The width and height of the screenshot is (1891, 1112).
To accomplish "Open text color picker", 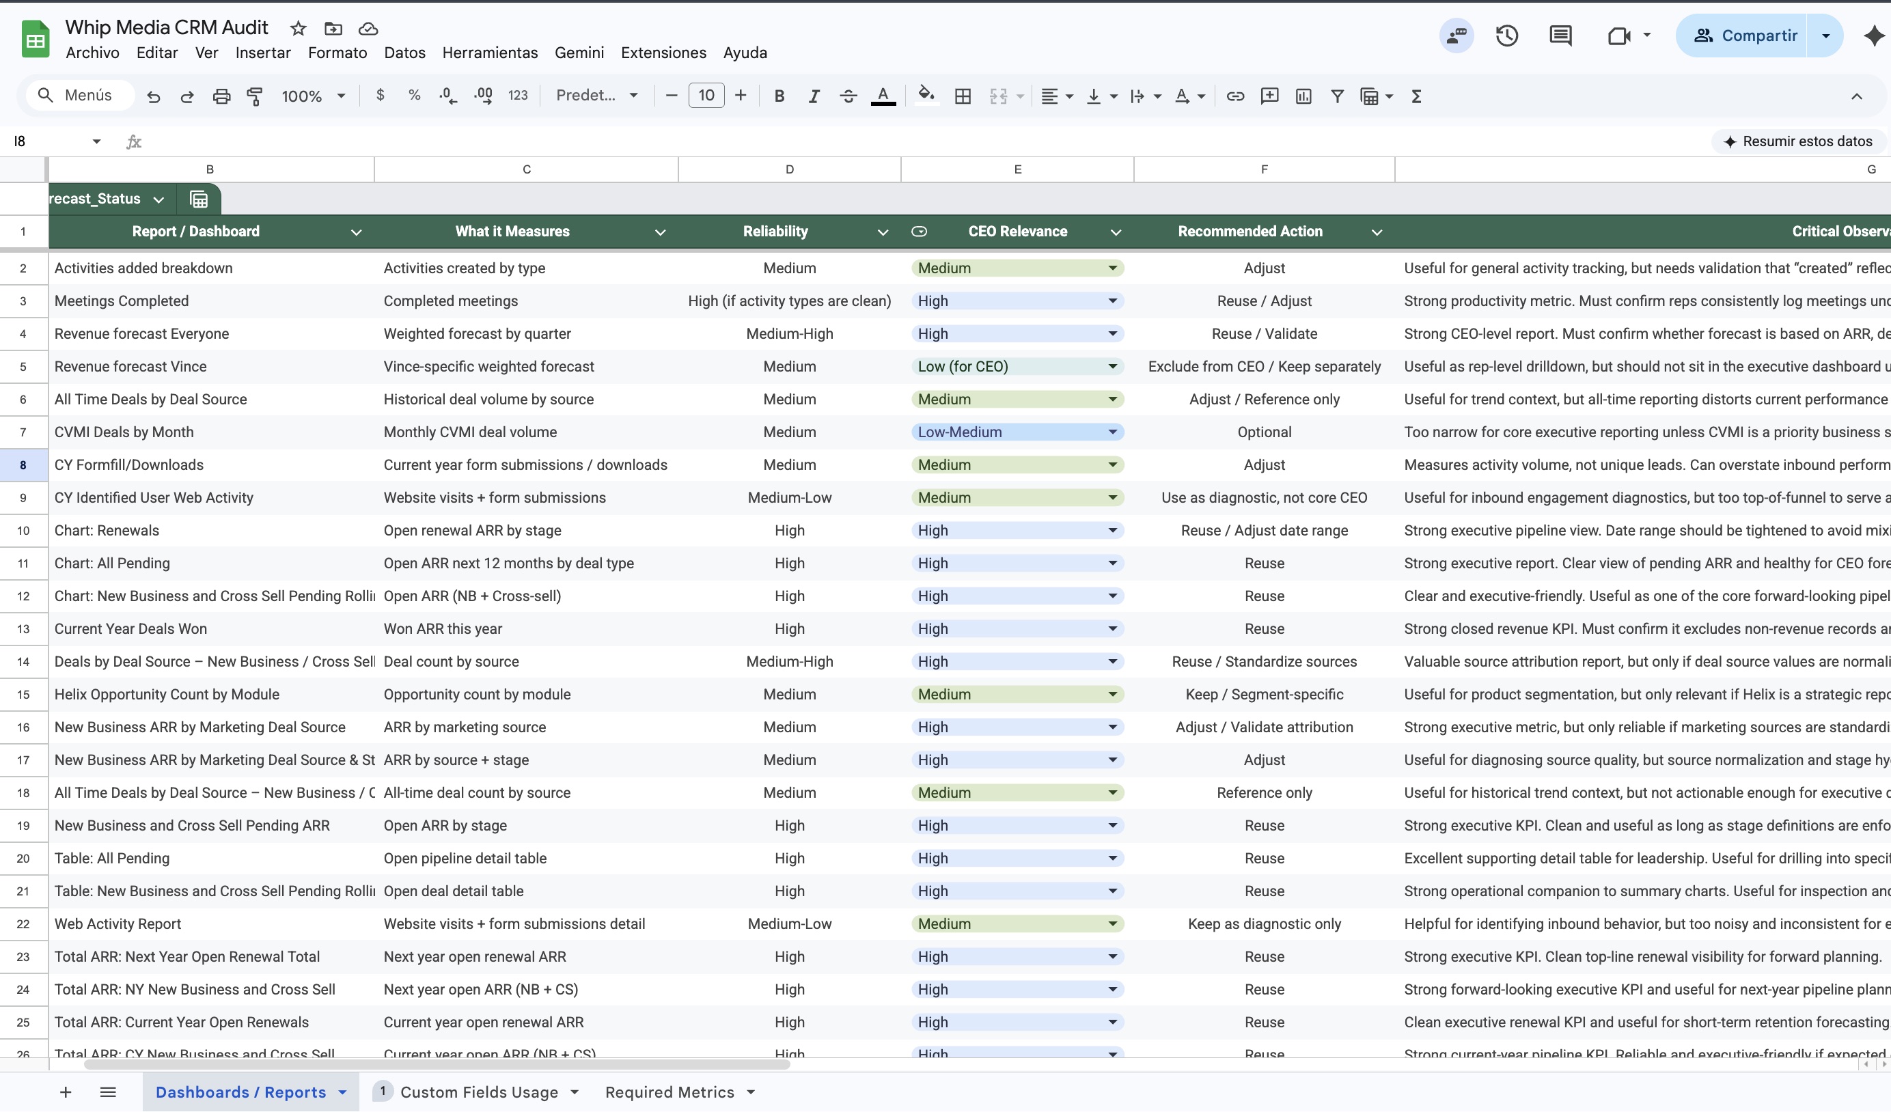I will pyautogui.click(x=883, y=96).
